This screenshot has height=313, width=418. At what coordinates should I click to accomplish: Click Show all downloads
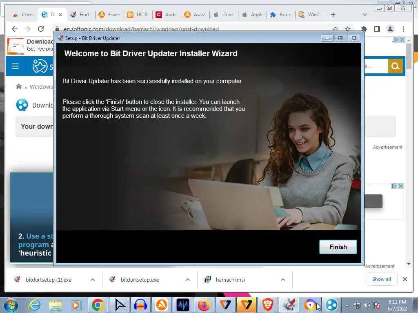tap(382, 279)
